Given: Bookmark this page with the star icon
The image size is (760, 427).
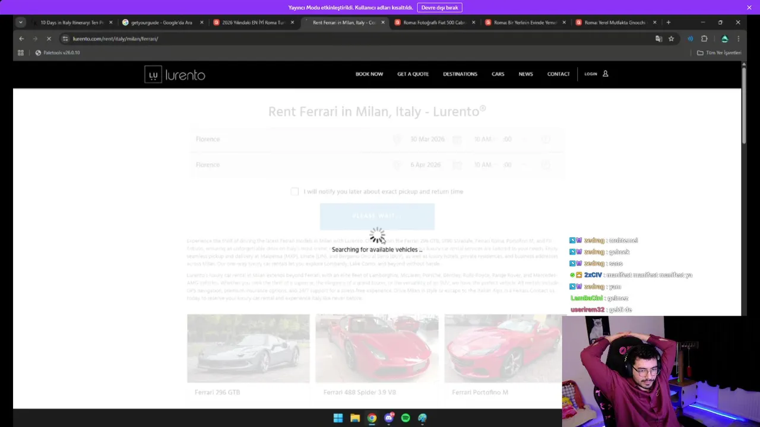Looking at the screenshot, I should pos(672,39).
